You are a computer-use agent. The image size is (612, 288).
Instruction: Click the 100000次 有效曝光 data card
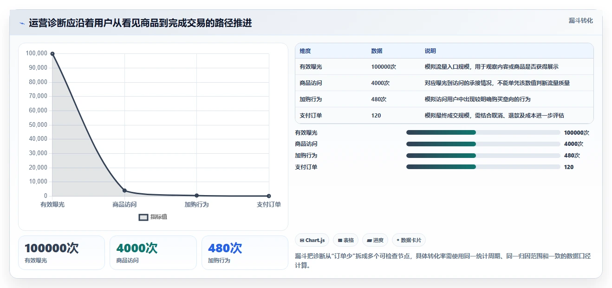point(62,252)
